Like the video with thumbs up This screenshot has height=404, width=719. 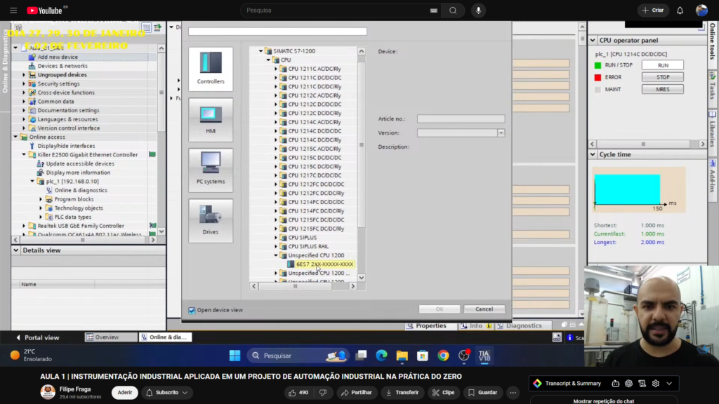click(x=298, y=393)
